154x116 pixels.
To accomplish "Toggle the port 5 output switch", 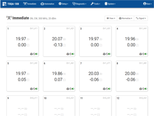I will point(37,89).
